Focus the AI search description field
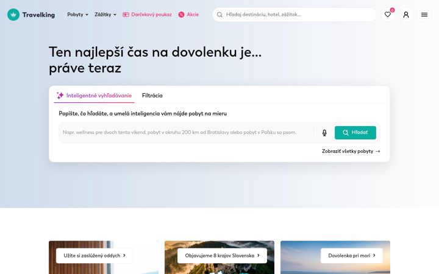This screenshot has height=274, width=439. tap(186, 133)
